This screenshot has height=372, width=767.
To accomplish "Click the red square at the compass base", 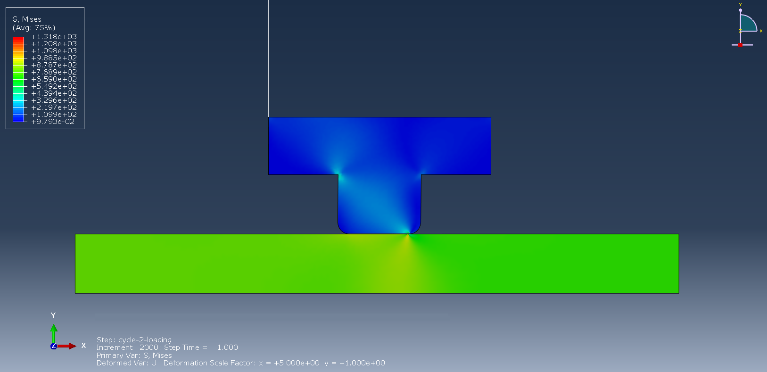I will tap(740, 45).
